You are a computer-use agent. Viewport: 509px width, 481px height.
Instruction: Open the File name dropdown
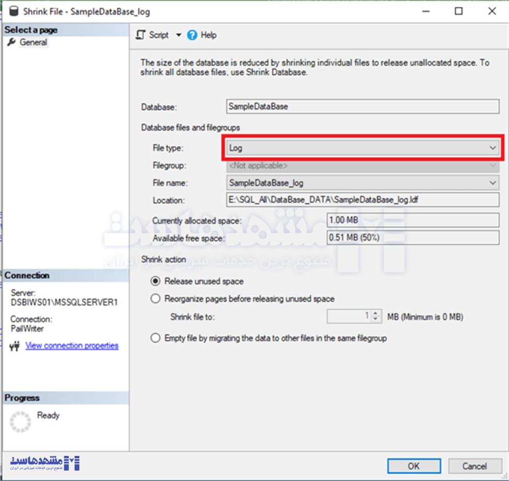click(492, 183)
